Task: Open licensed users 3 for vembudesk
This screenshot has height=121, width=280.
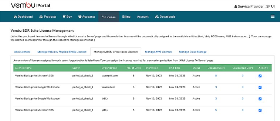Action: [216, 87]
